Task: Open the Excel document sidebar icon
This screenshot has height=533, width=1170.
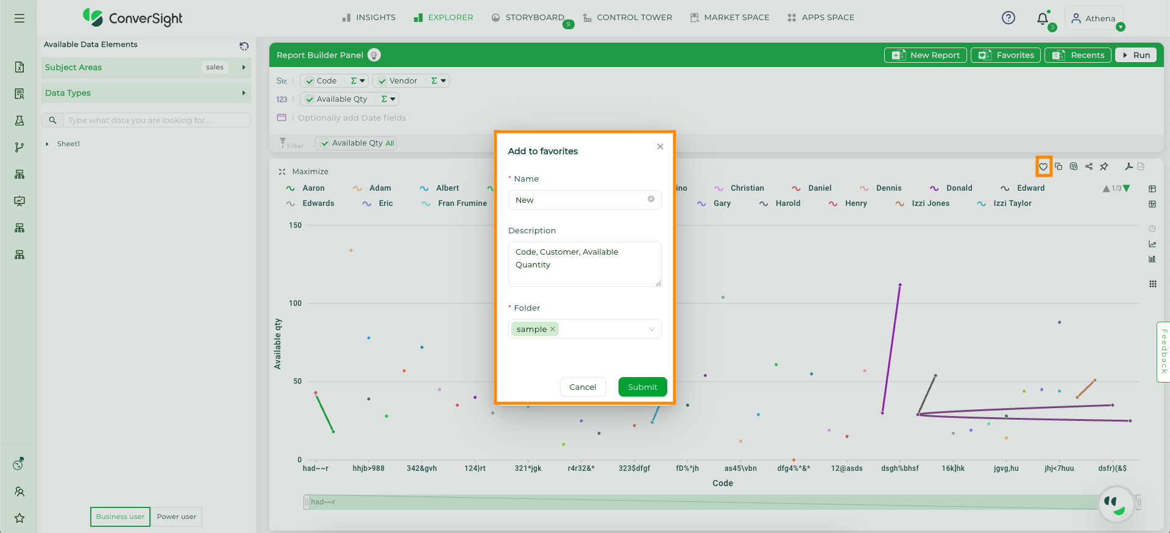Action: [19, 67]
